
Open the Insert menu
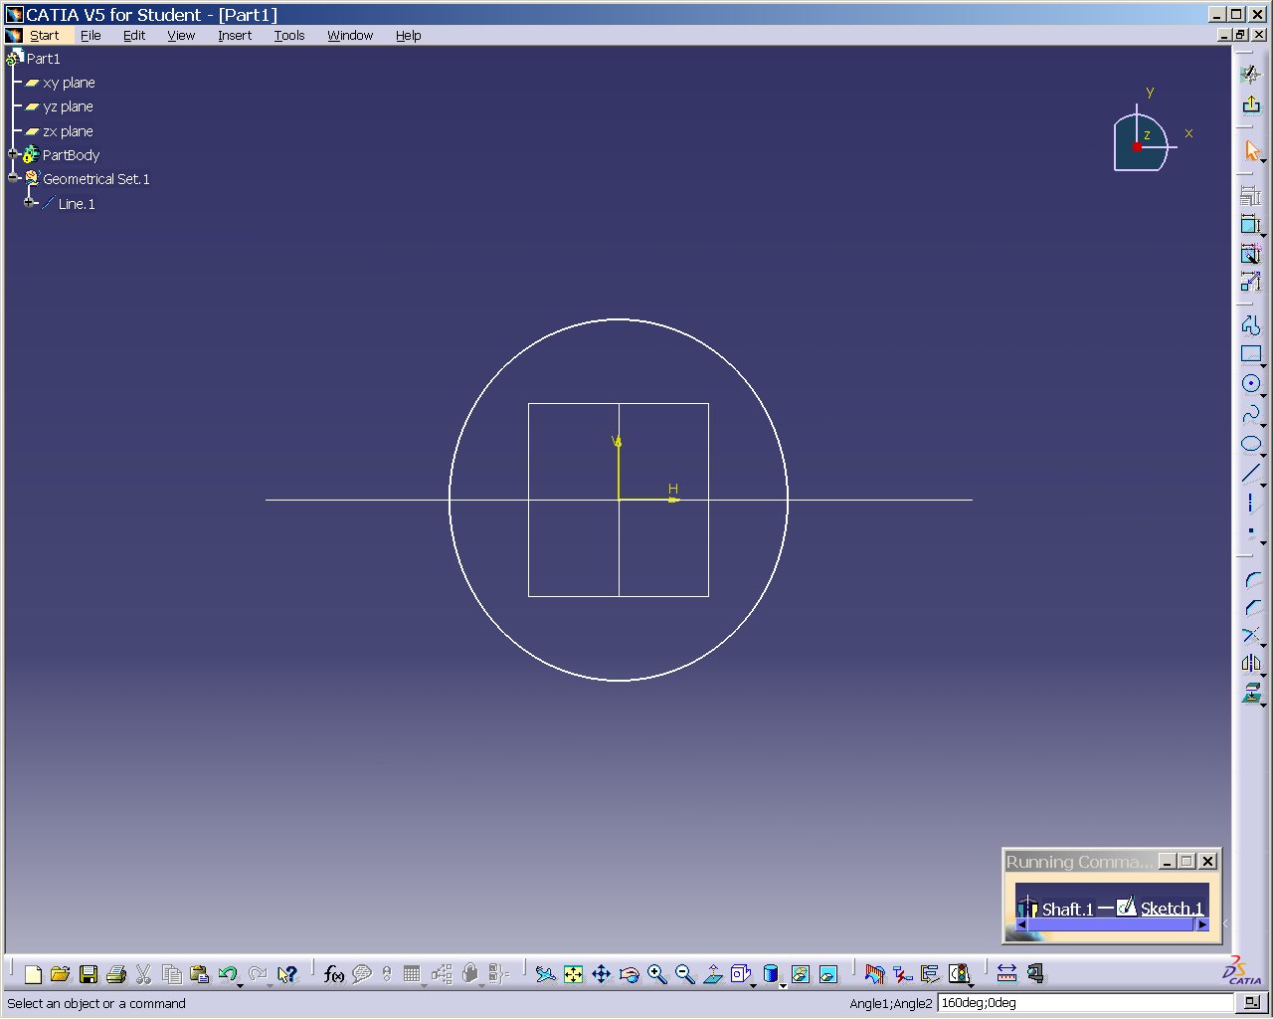(235, 35)
